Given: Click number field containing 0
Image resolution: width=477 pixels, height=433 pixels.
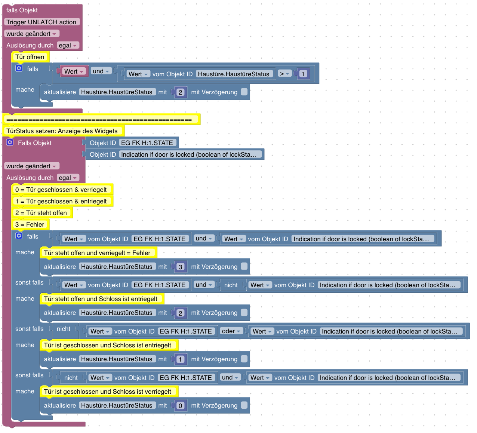Looking at the screenshot, I should tap(181, 406).
